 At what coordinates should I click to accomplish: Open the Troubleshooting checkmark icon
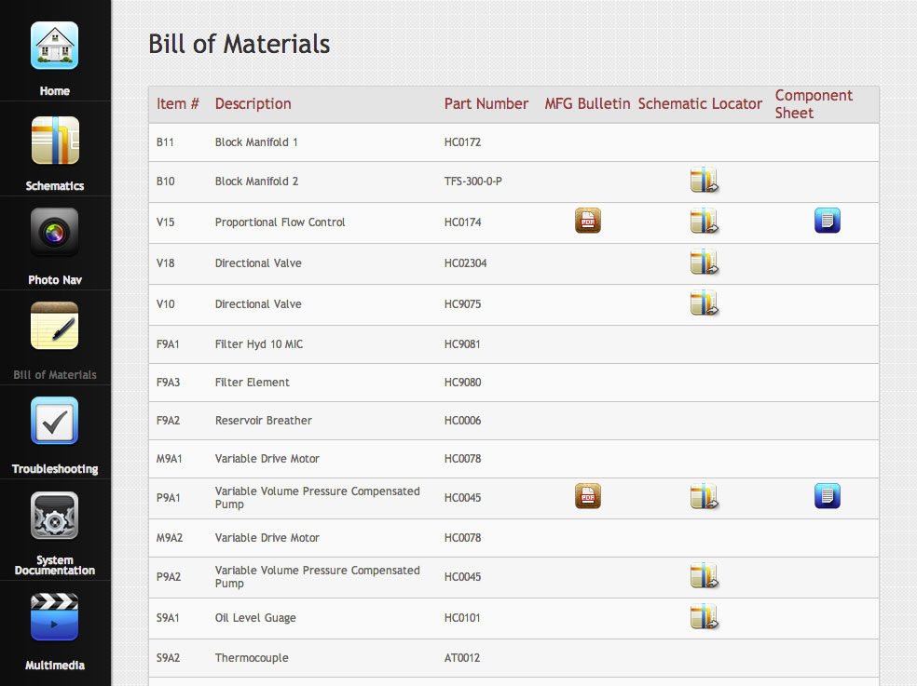(54, 422)
